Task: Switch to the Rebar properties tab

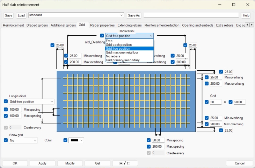Action: pyautogui.click(x=102, y=25)
